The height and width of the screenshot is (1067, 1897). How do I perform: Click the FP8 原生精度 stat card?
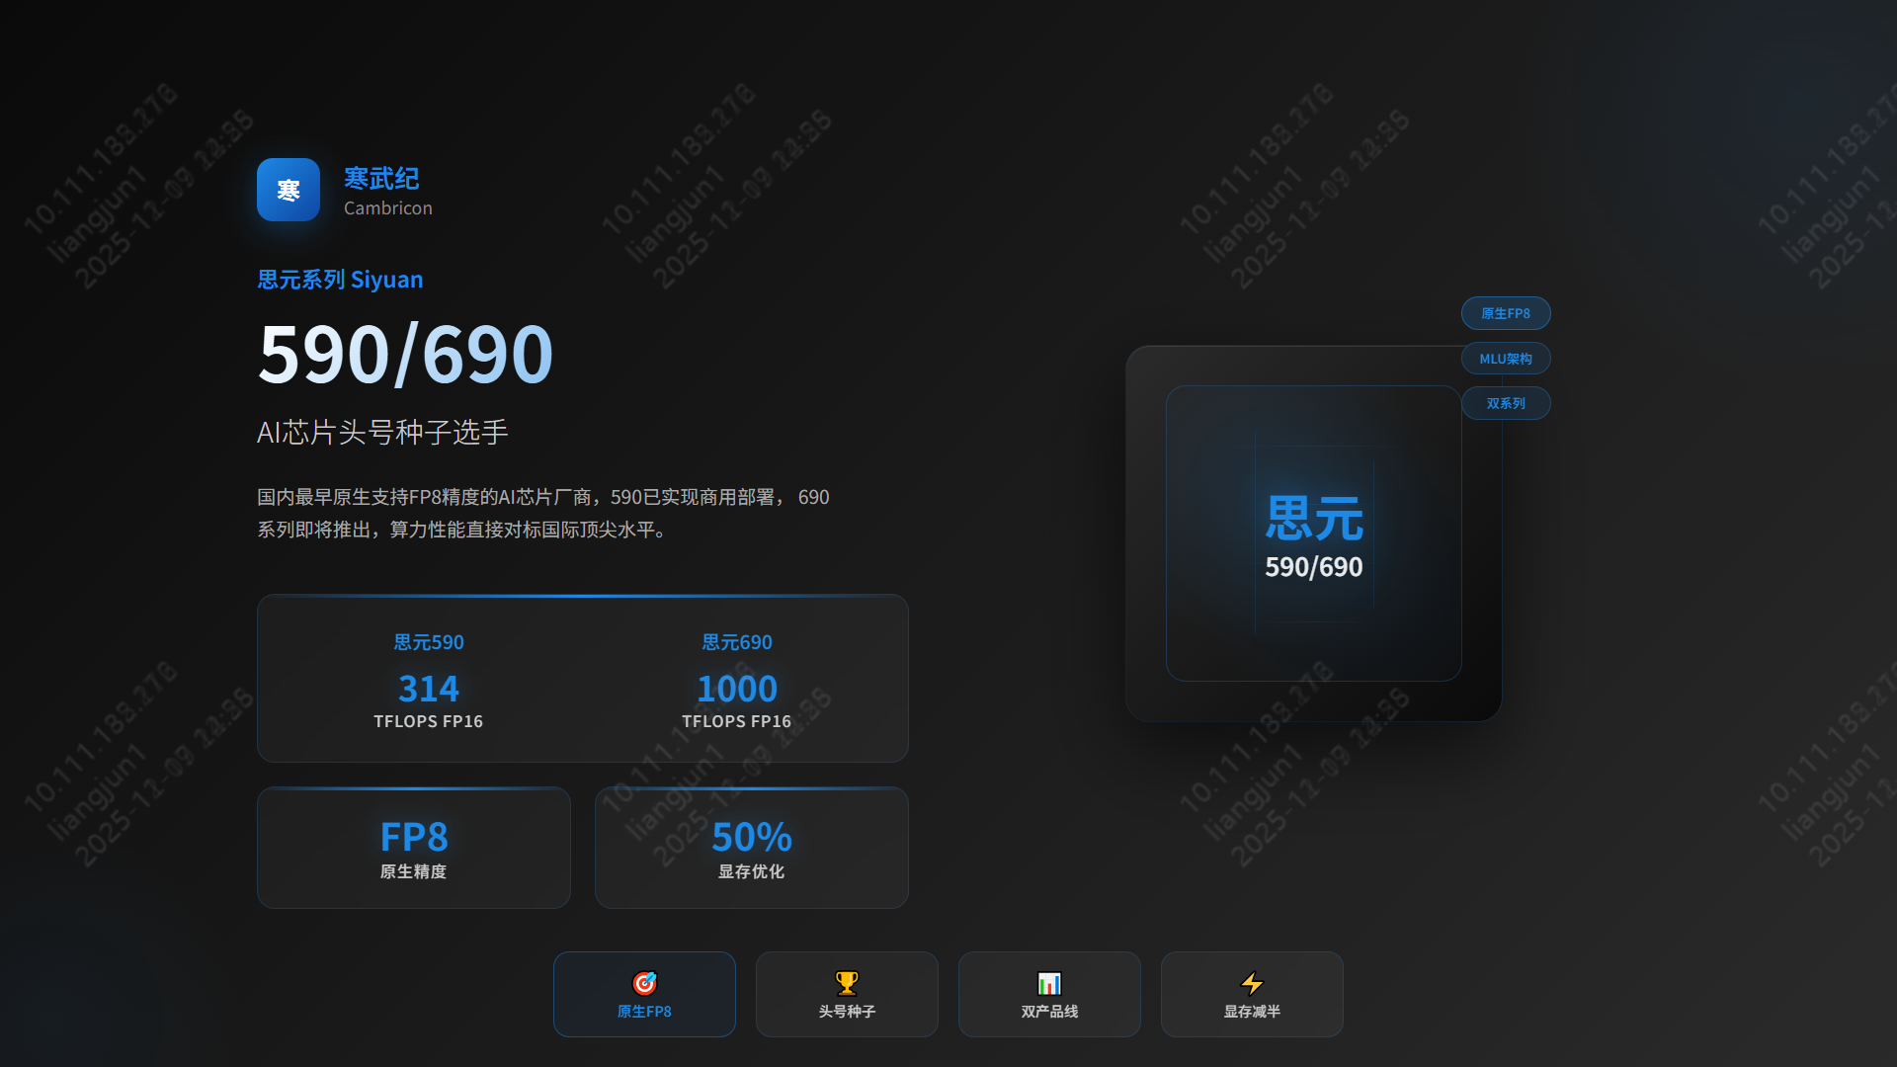tap(414, 848)
